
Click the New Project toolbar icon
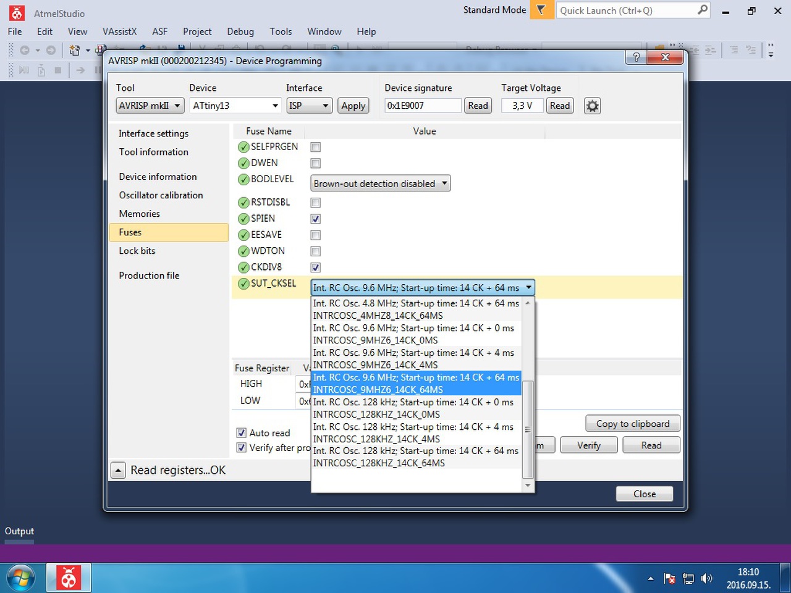click(75, 50)
